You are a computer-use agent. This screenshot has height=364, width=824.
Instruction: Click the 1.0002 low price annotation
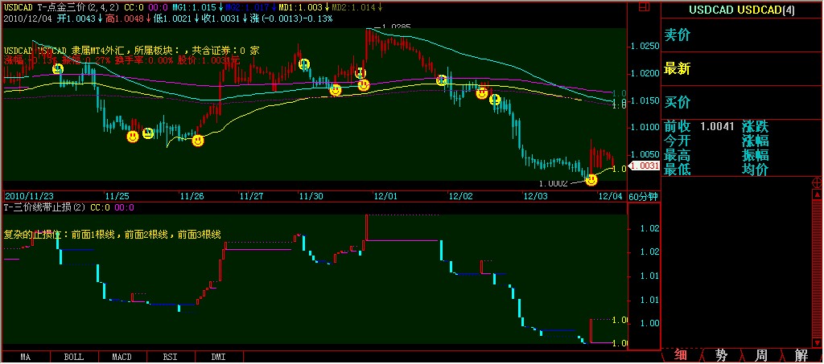coord(554,183)
